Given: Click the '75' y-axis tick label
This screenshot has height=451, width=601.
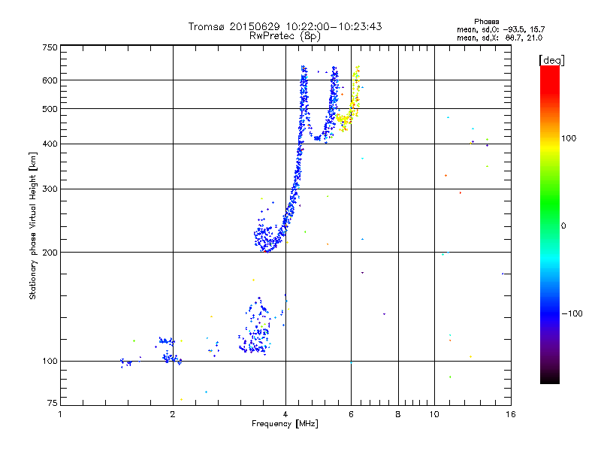Looking at the screenshot, I should point(53,403).
